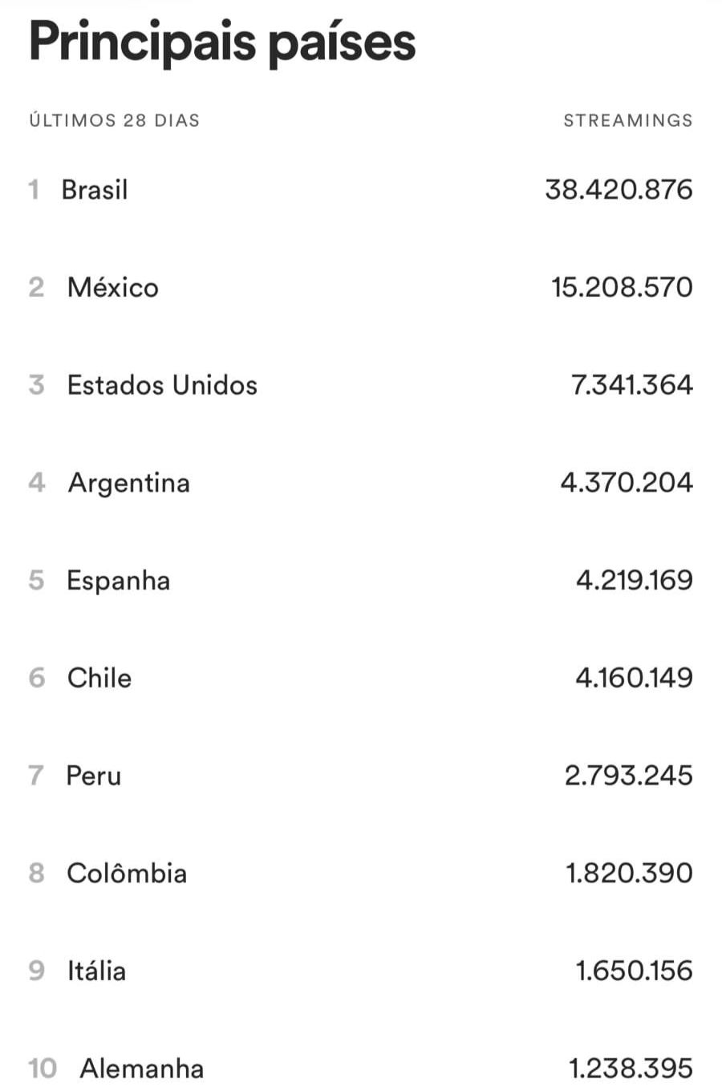This screenshot has height=1087, width=722.
Task: Click the 1.238.395 streams figure
Action: coord(631,1069)
